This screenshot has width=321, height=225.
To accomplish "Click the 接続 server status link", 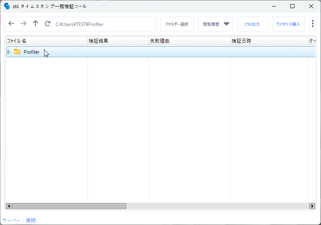I will pos(31,221).
